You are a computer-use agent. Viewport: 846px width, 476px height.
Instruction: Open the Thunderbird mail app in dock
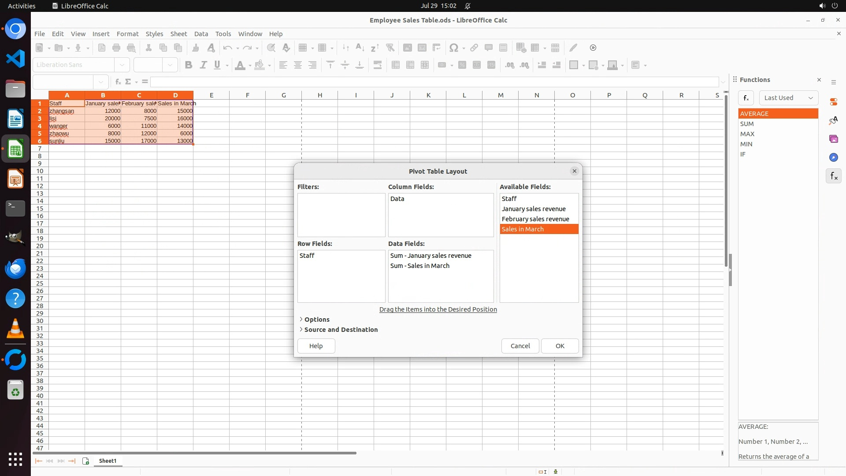pyautogui.click(x=15, y=269)
